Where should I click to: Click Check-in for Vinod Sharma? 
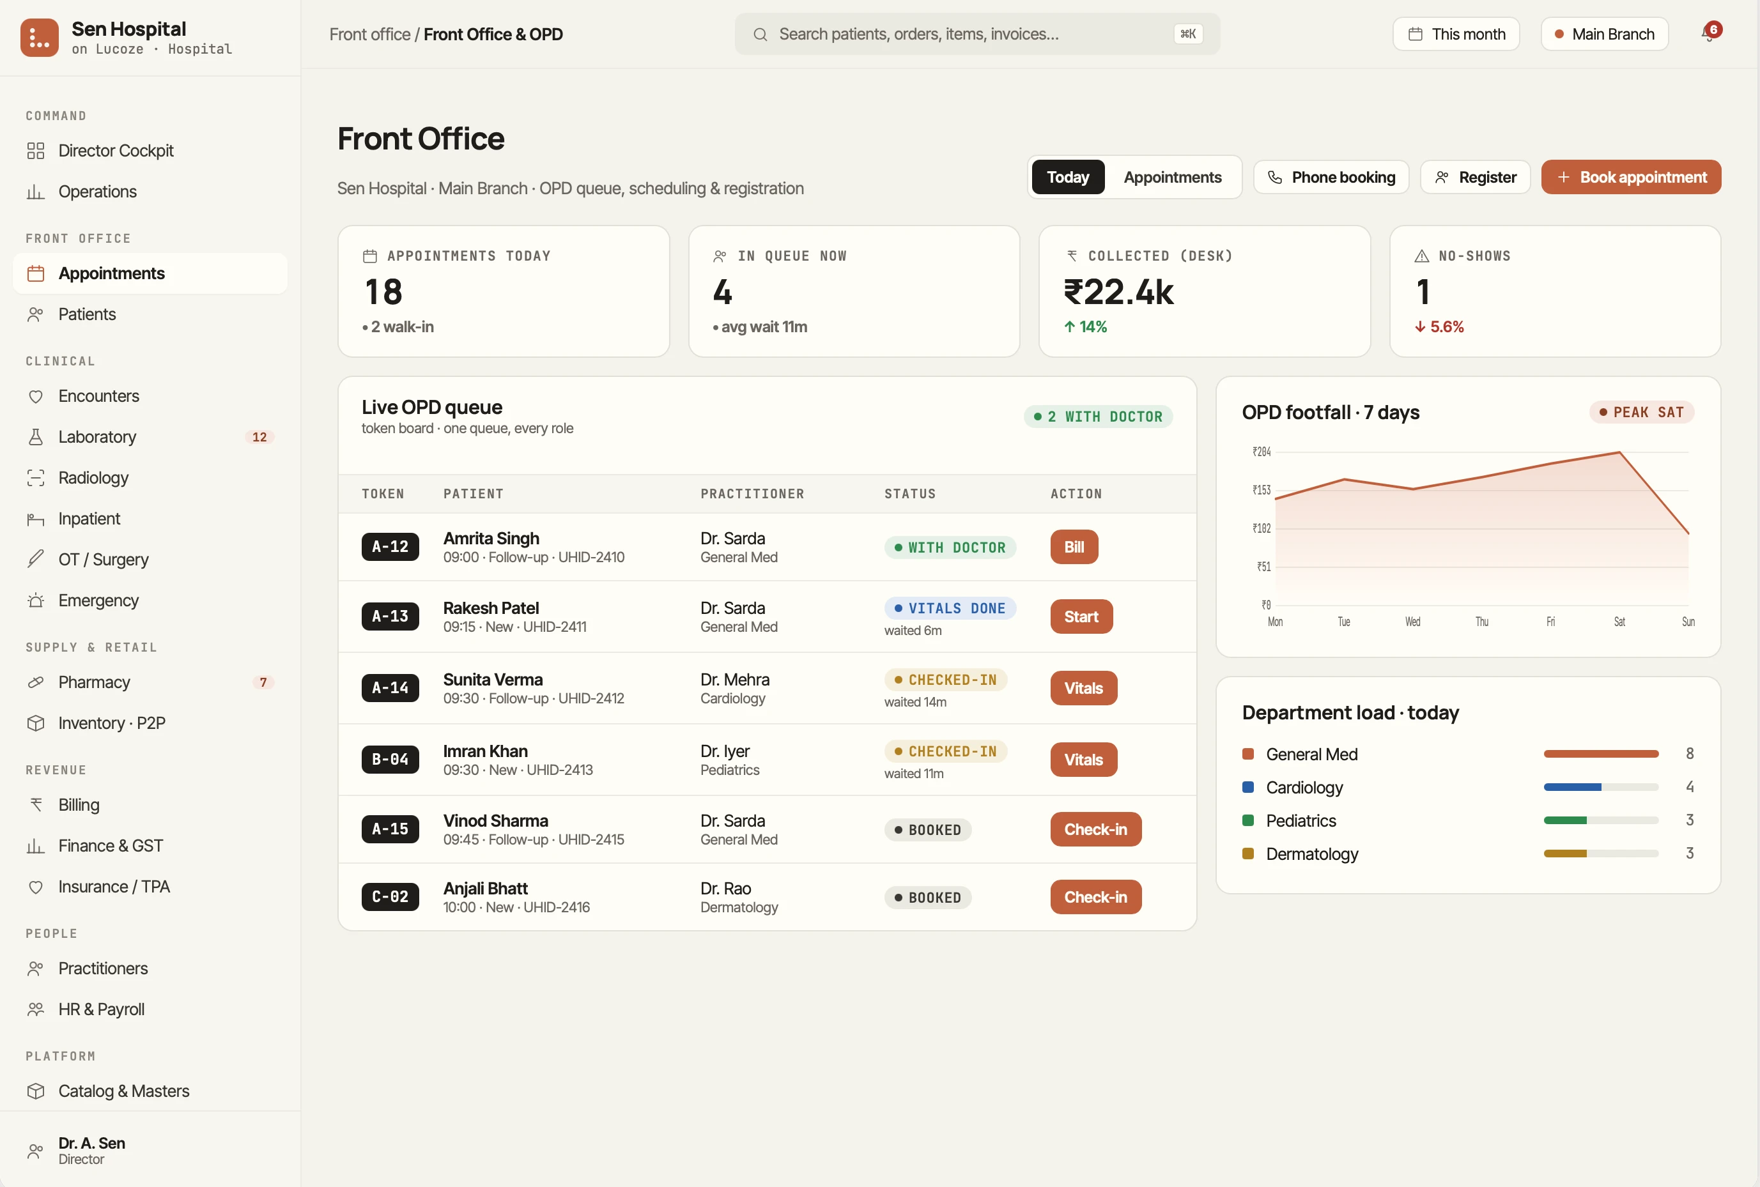click(1095, 829)
